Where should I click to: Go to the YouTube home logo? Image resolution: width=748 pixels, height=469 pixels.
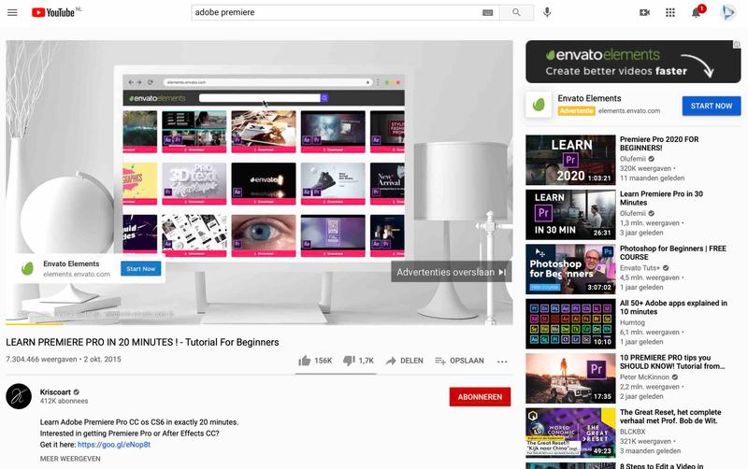[x=53, y=12]
